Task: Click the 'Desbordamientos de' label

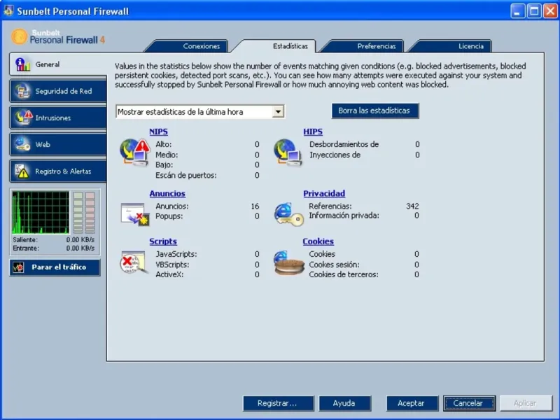Action: 344,144
